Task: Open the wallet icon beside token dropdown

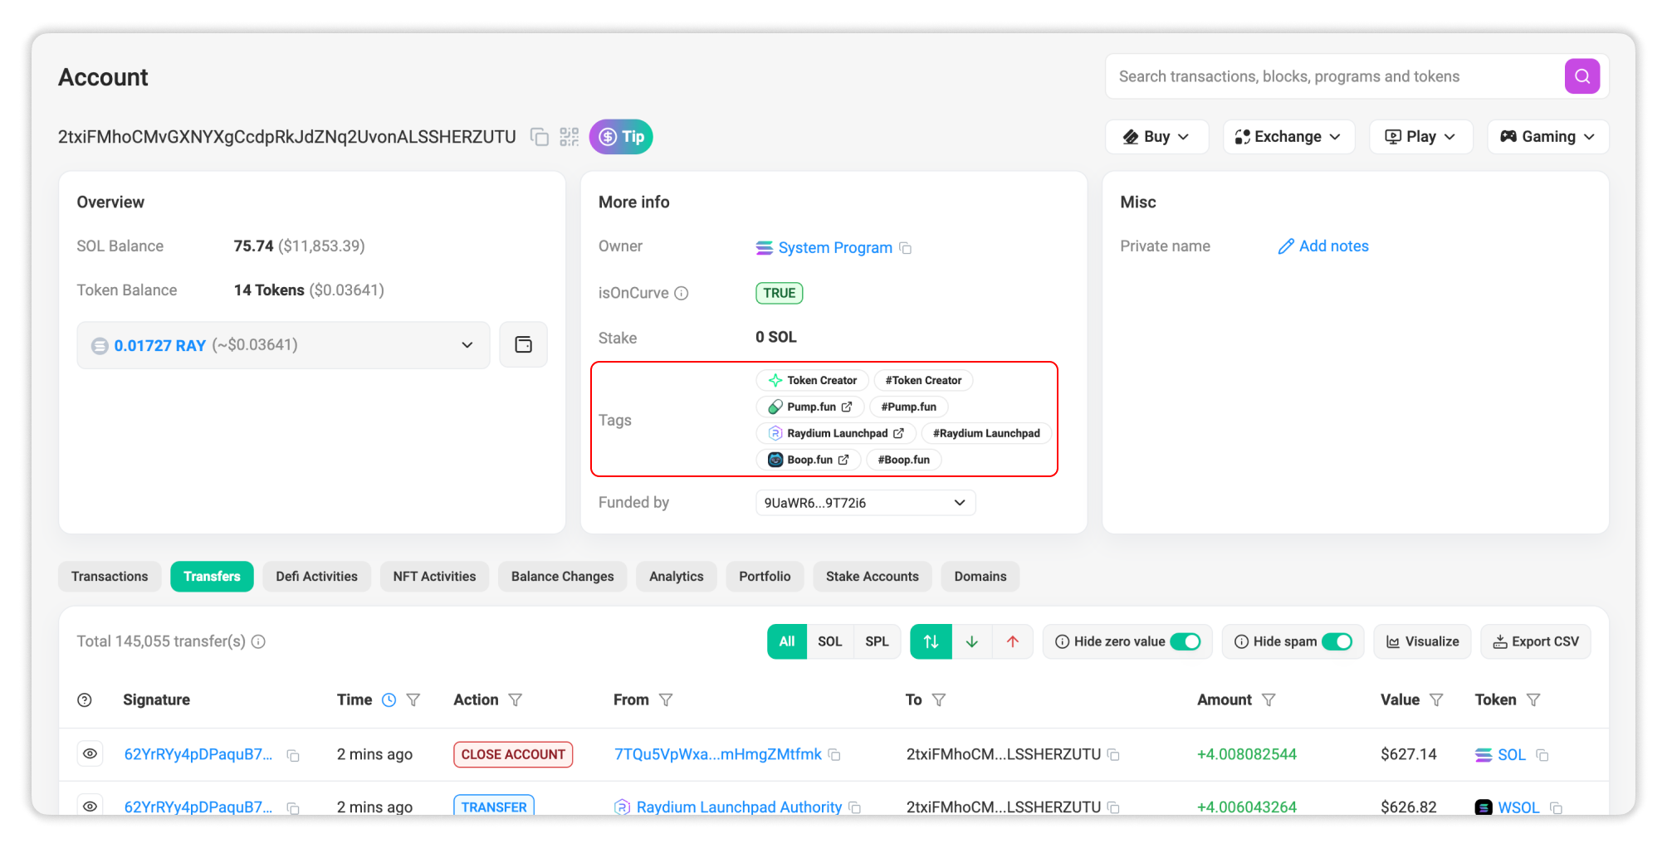Action: coord(523,344)
